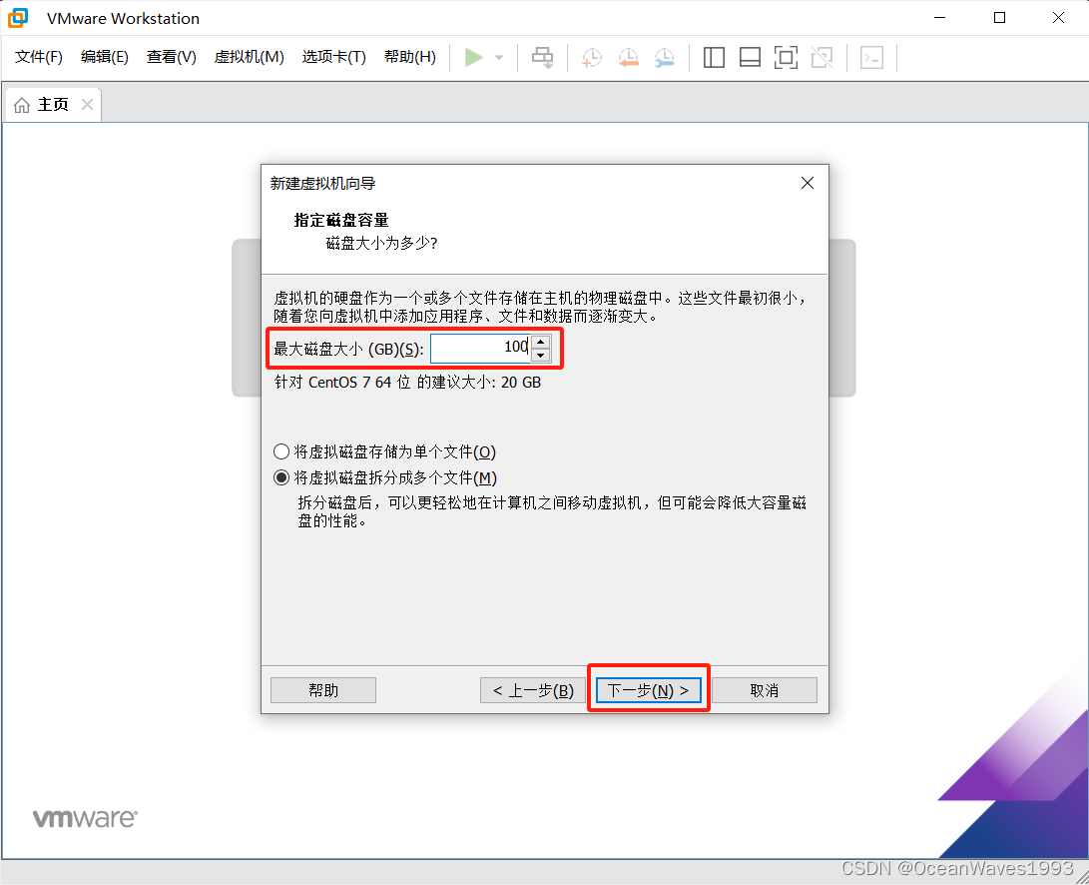This screenshot has width=1089, height=885.
Task: Open the 编辑(E) menu
Action: pos(104,57)
